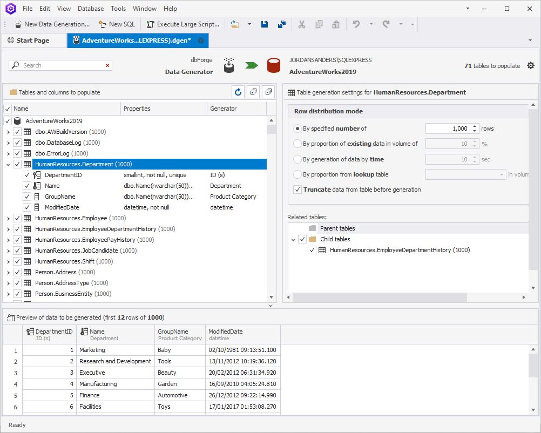Click the Name column index icon
Image resolution: width=541 pixels, height=433 pixels.
point(37,186)
